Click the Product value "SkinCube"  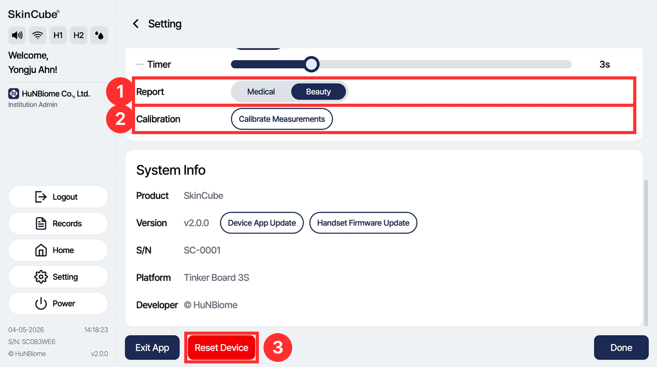point(204,196)
